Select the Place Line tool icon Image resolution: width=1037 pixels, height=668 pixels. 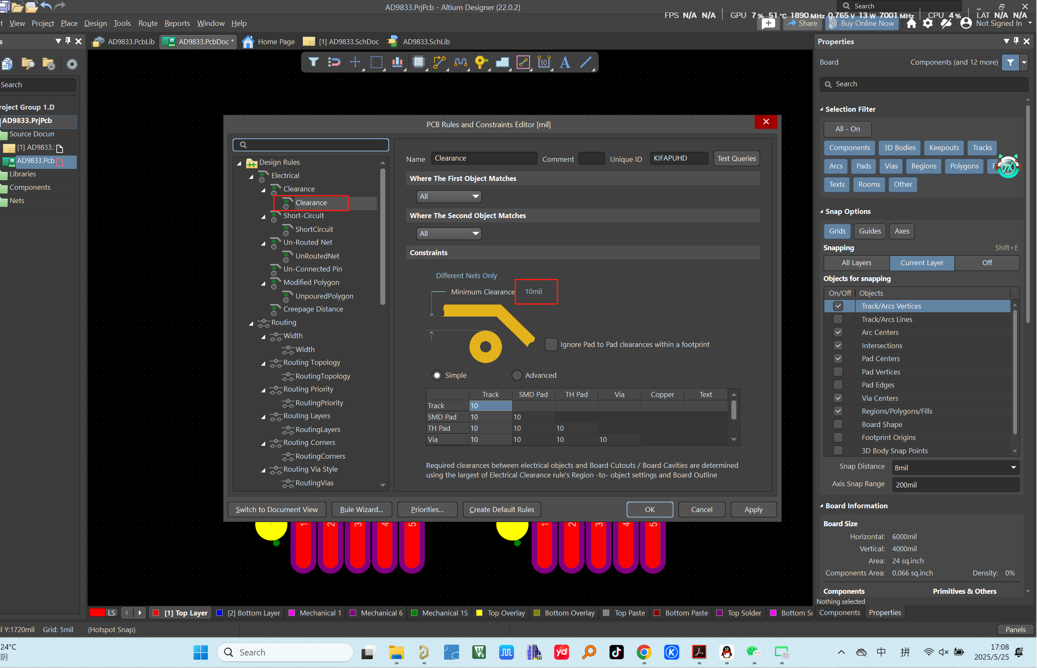tap(585, 63)
